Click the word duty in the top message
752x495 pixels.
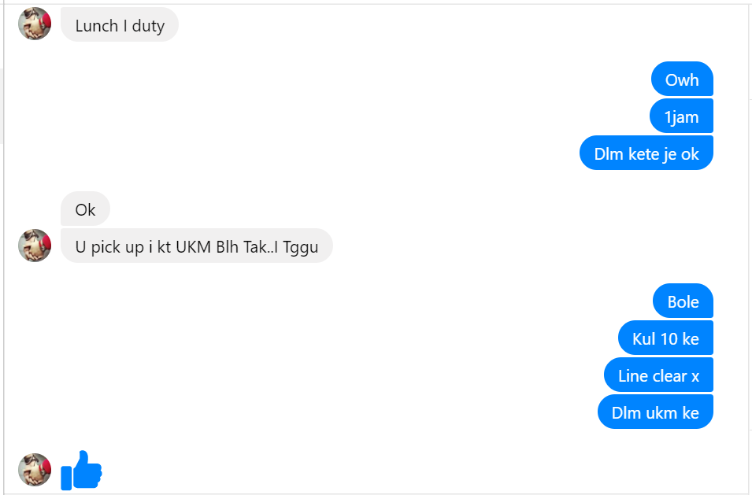[x=148, y=26]
